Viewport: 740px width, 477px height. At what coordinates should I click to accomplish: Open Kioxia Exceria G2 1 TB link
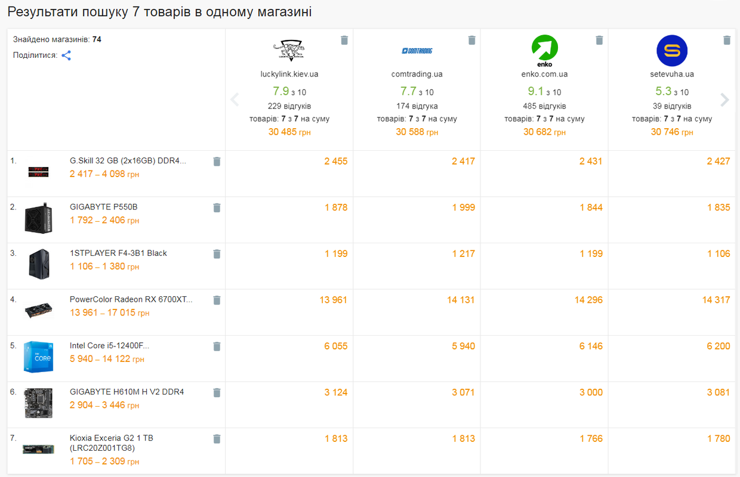pyautogui.click(x=112, y=442)
